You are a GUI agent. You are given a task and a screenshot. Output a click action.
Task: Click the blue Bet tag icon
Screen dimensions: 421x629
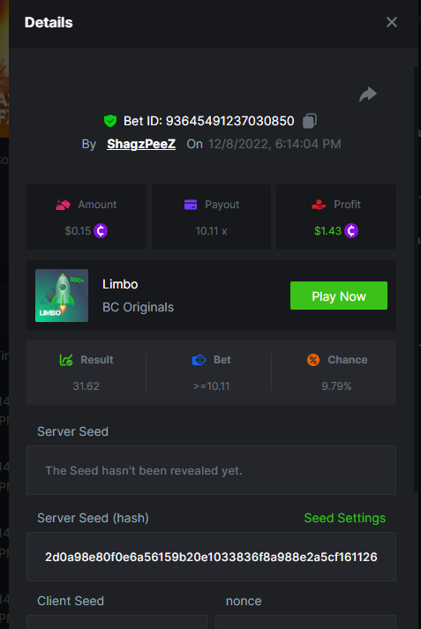[x=199, y=360]
